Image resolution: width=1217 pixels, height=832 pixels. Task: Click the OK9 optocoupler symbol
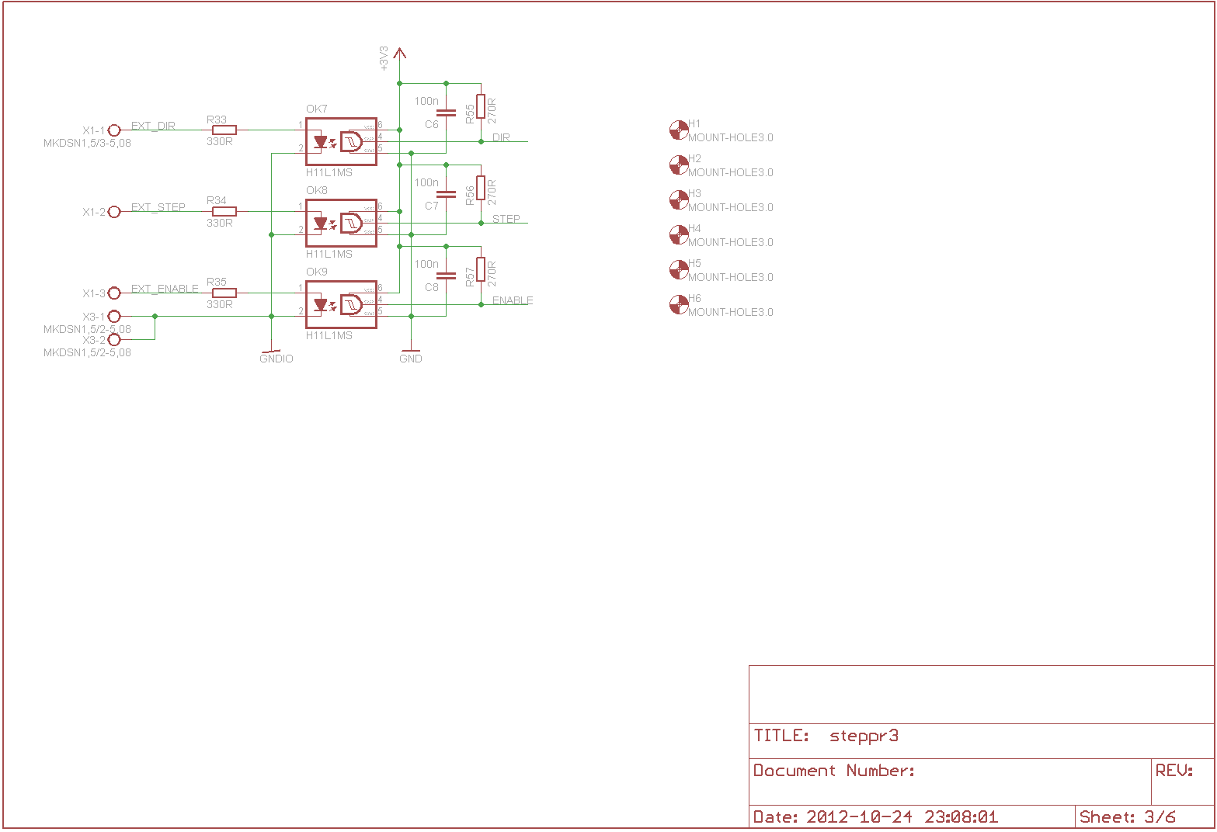point(341,305)
